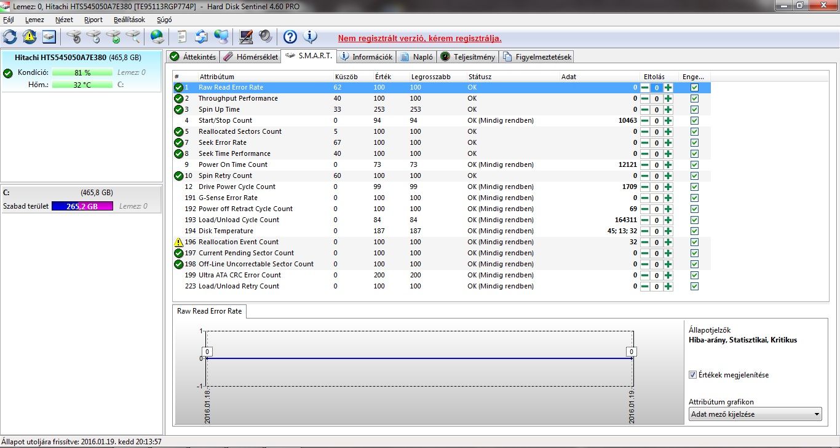Sort by the Státusz column header
Screen dimensions: 840x448
[512, 77]
